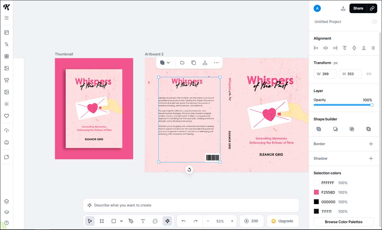Screen dimensions: 382x230
Task: Open the more options ellipsis menu
Action: pos(216,63)
